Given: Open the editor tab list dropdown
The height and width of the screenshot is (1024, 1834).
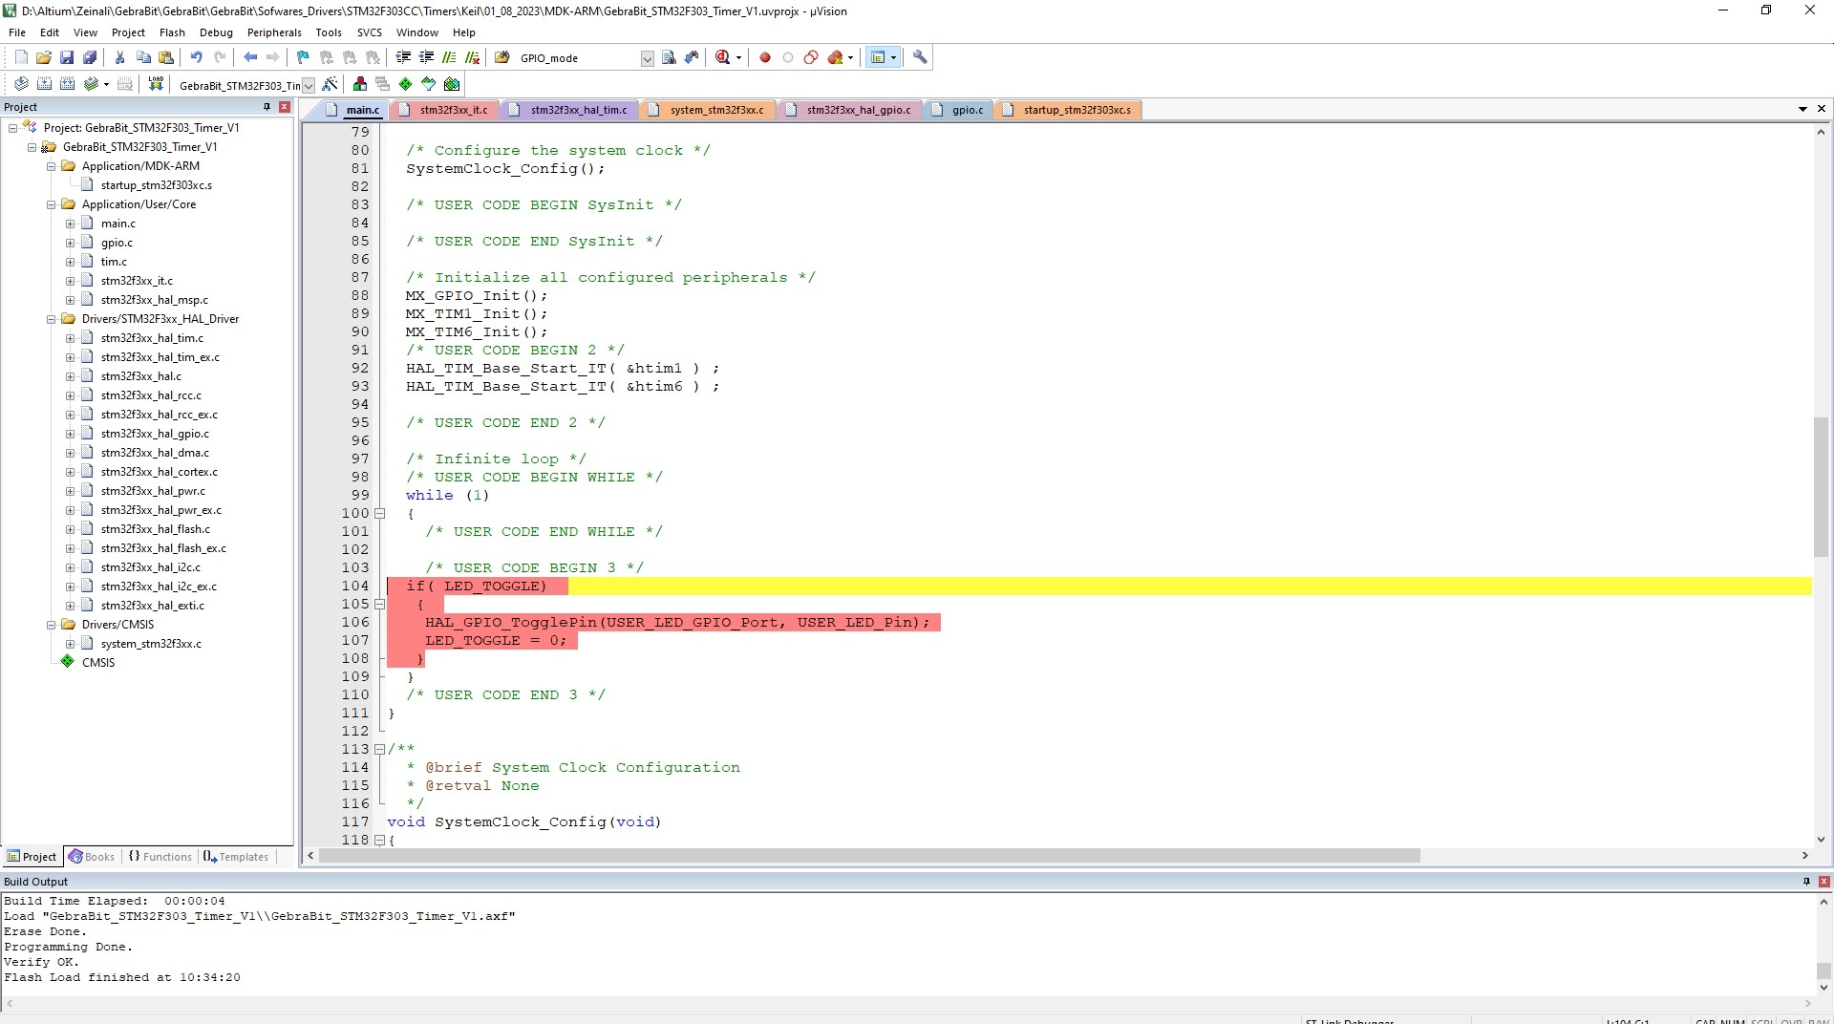Looking at the screenshot, I should 1802,109.
